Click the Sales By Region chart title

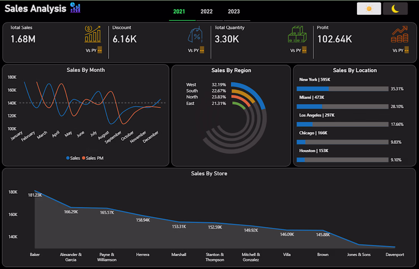pos(231,70)
